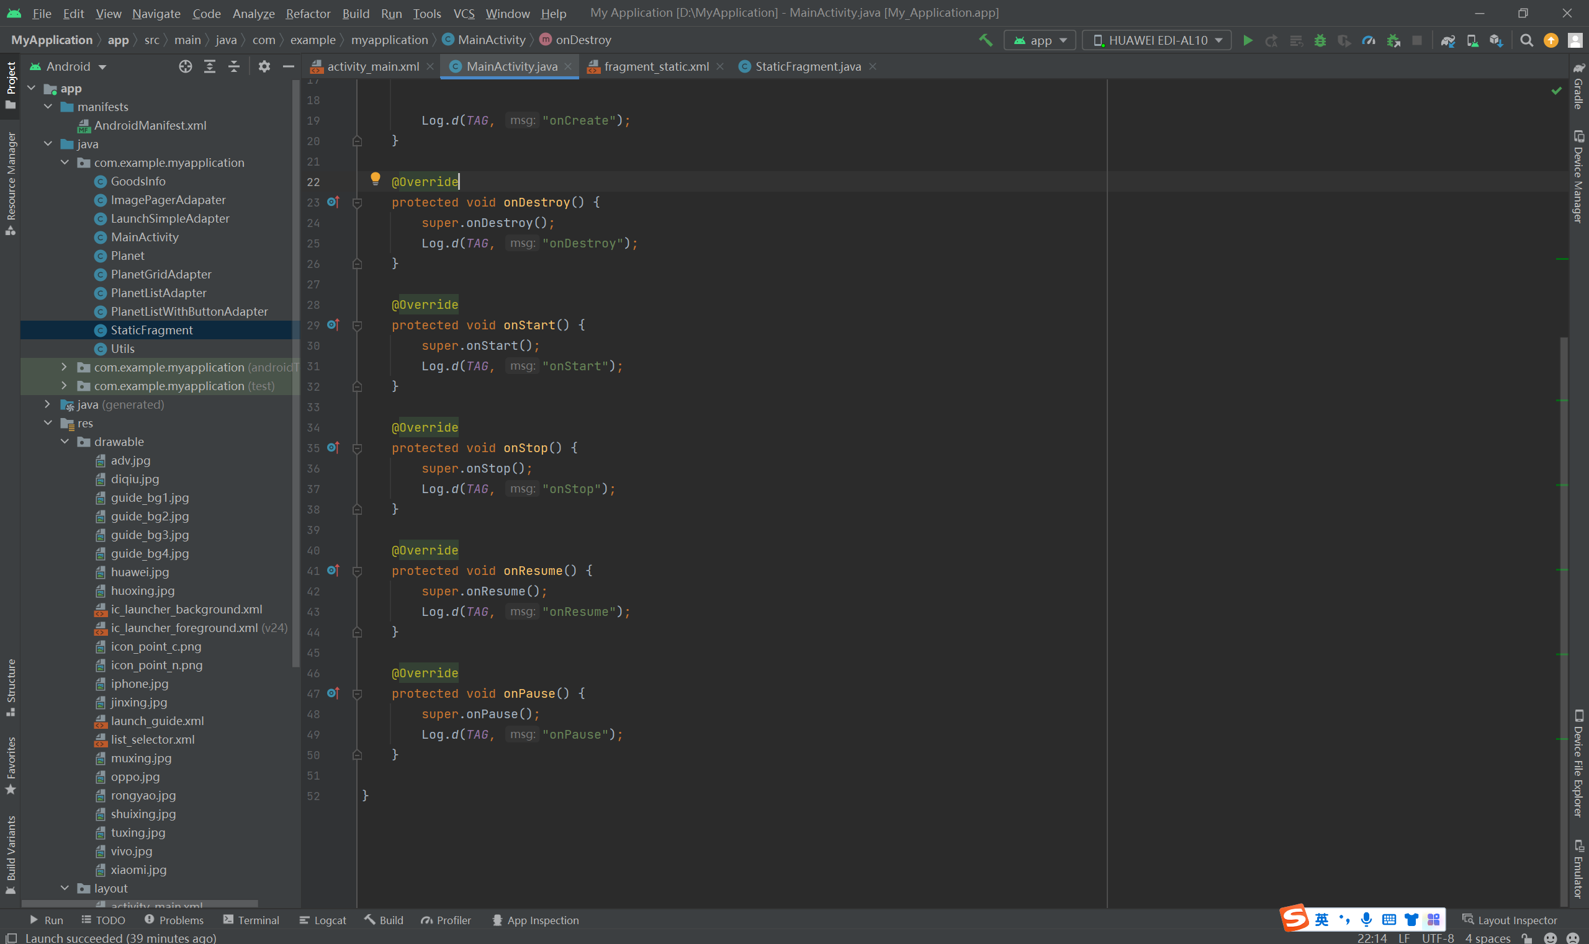Open the Terminal tool window button

[x=251, y=920]
